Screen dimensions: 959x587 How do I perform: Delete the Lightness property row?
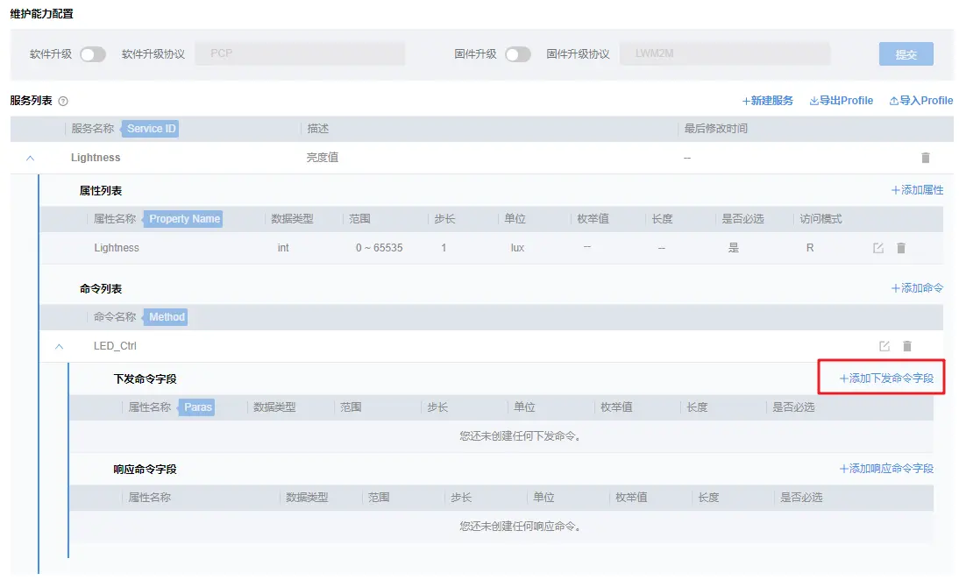coord(901,248)
